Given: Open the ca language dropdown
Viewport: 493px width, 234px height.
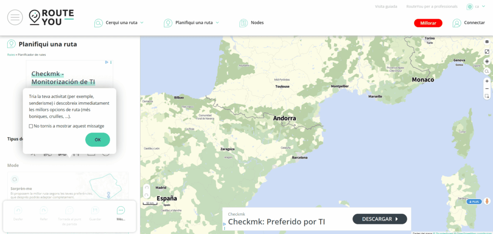Looking at the screenshot, I should click(x=480, y=6).
